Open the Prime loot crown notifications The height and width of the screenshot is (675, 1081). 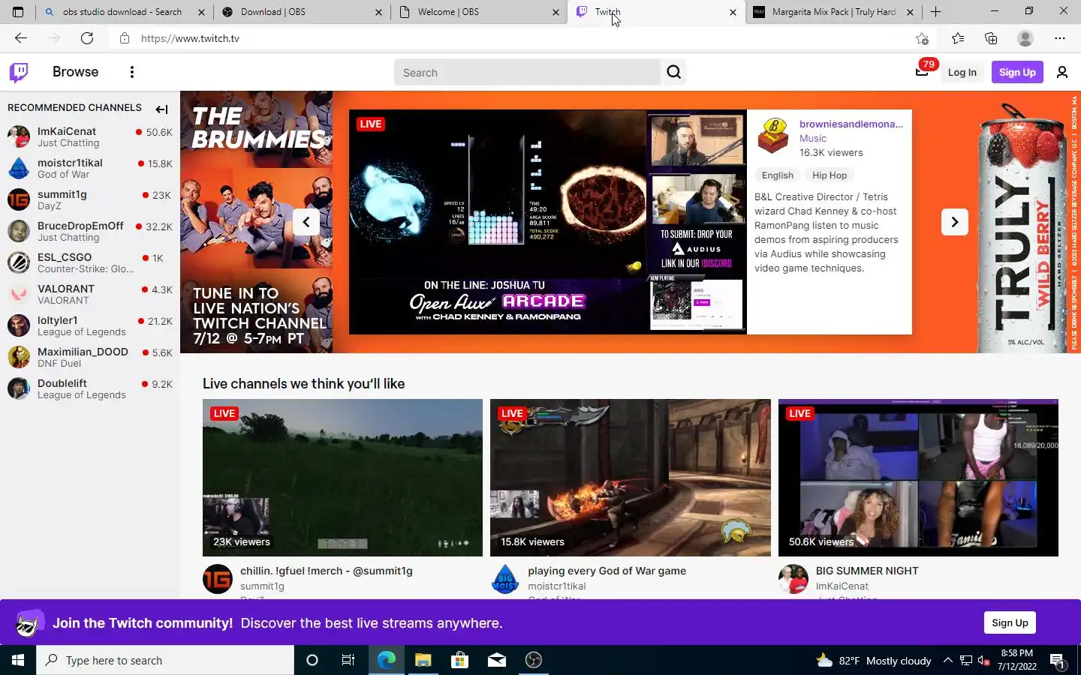click(922, 71)
